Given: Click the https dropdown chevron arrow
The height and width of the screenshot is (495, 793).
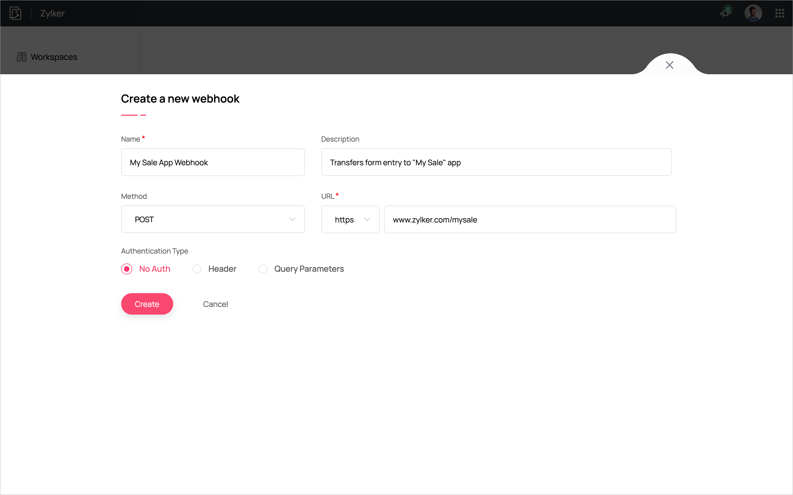Looking at the screenshot, I should 367,219.
